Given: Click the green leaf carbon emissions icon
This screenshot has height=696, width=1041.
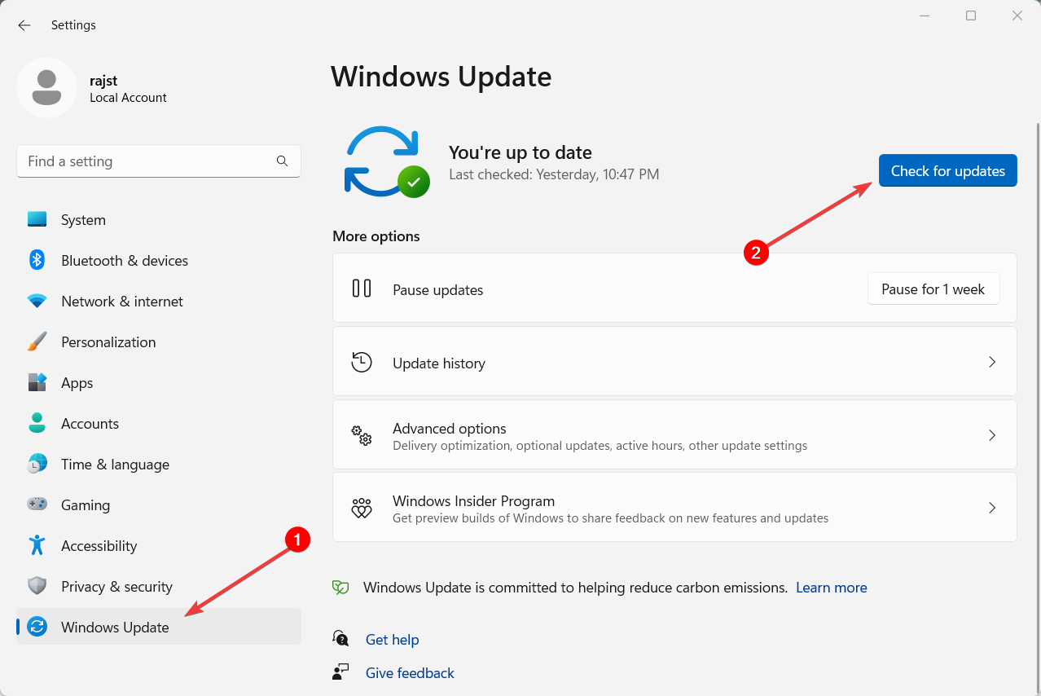Looking at the screenshot, I should point(340,587).
